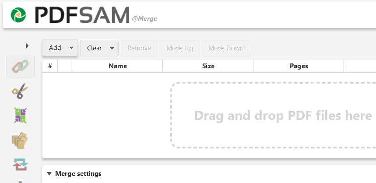Click the Clear button
Viewport: 376px width, 183px height.
[x=94, y=48]
